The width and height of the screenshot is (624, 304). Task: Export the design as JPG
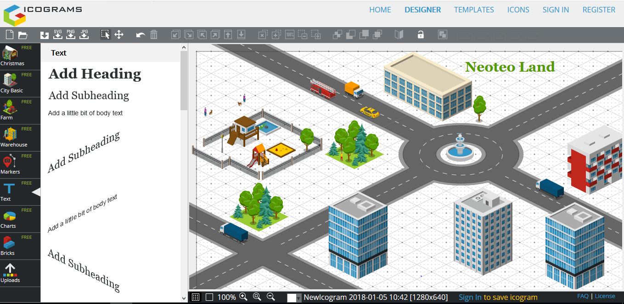pos(84,34)
